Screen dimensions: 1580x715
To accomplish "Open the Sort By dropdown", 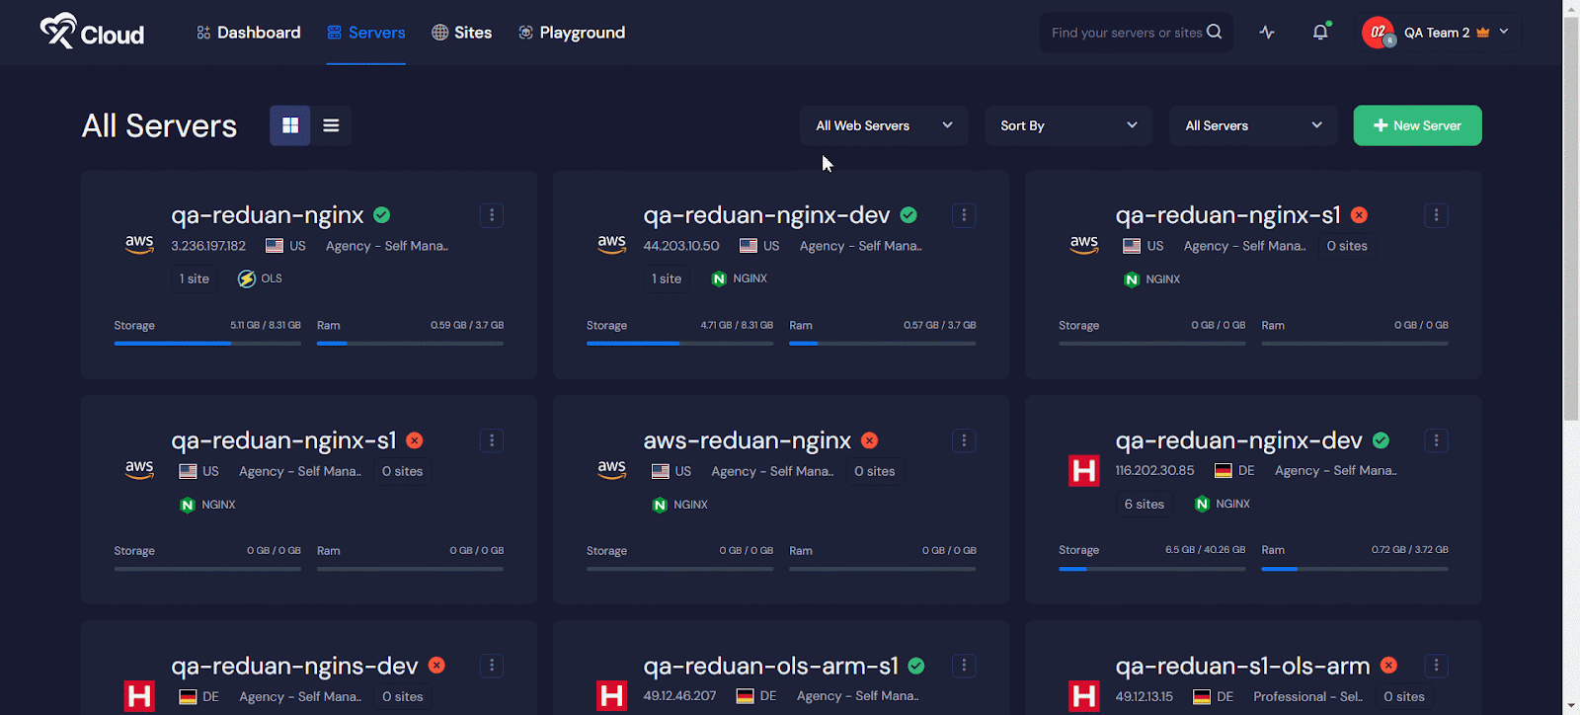I will (x=1068, y=125).
